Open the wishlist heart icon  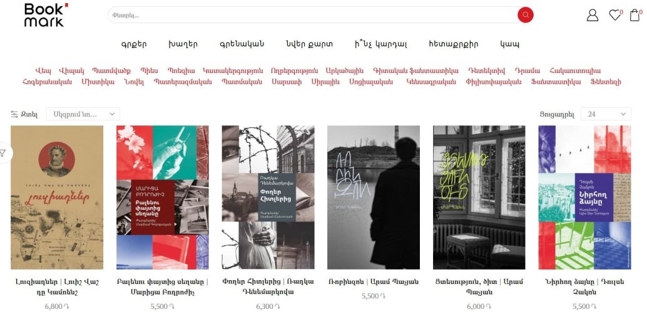tap(615, 15)
